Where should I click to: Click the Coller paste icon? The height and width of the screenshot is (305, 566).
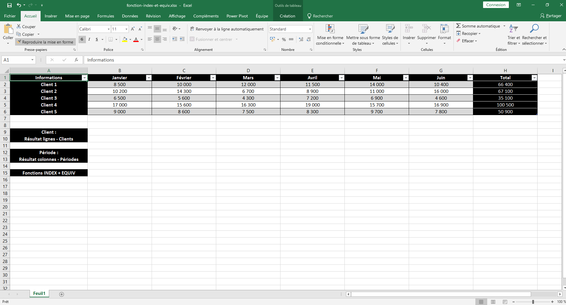(x=8, y=30)
